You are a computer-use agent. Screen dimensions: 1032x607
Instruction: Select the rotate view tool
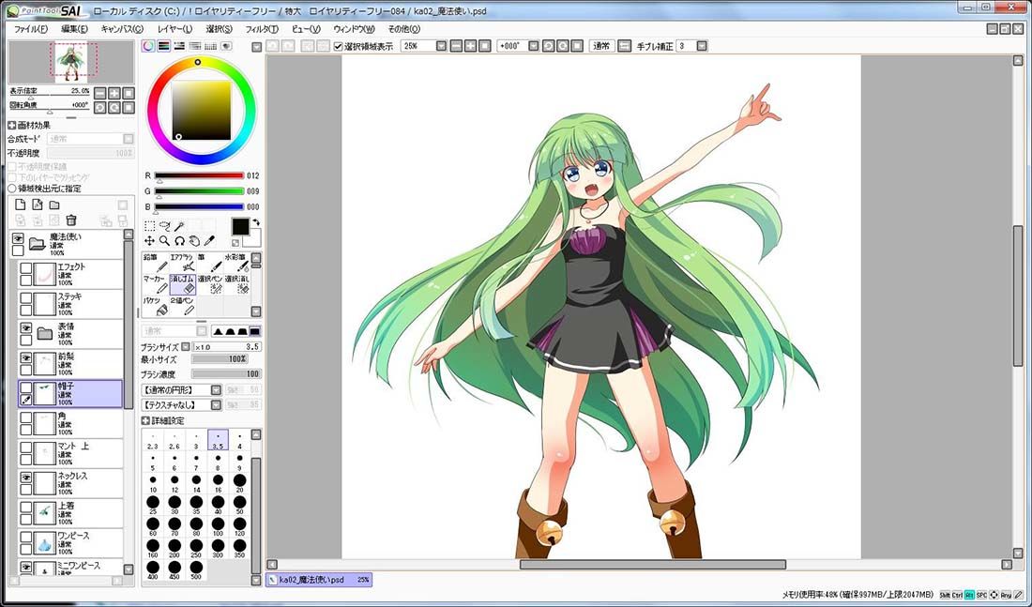click(179, 241)
